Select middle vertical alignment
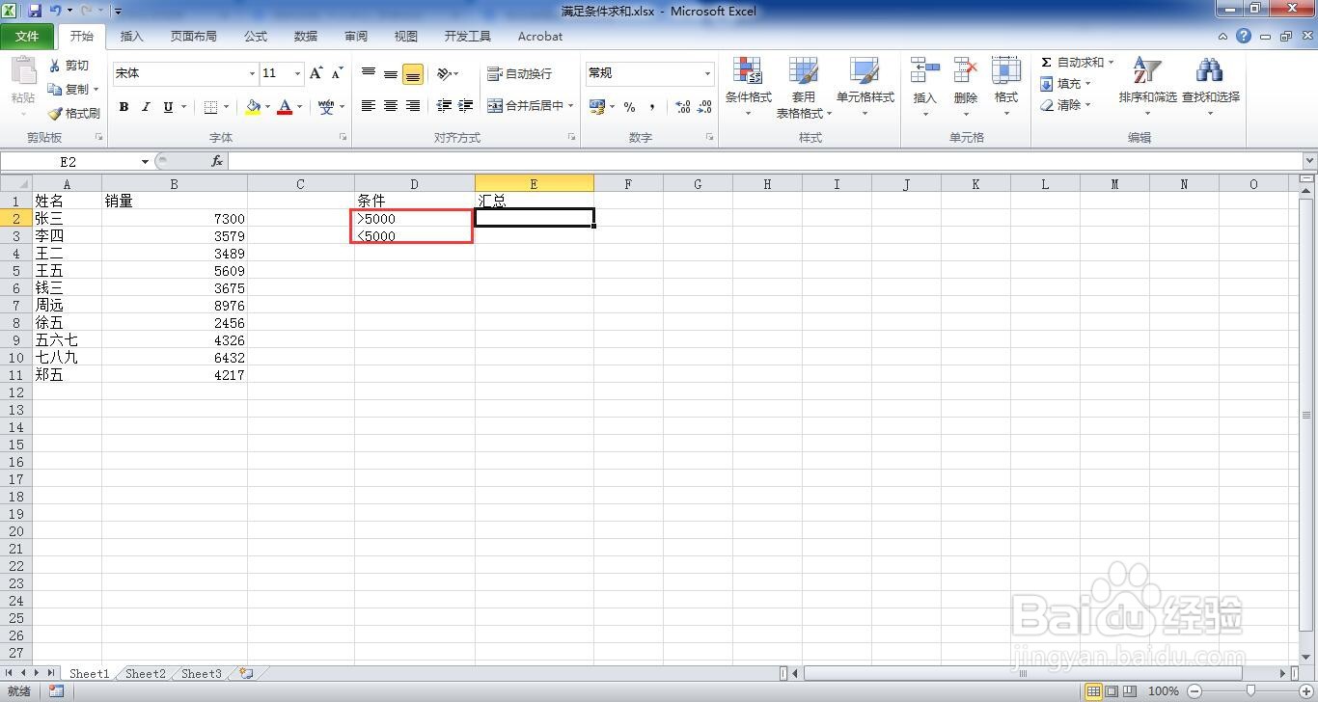1318x702 pixels. point(391,73)
